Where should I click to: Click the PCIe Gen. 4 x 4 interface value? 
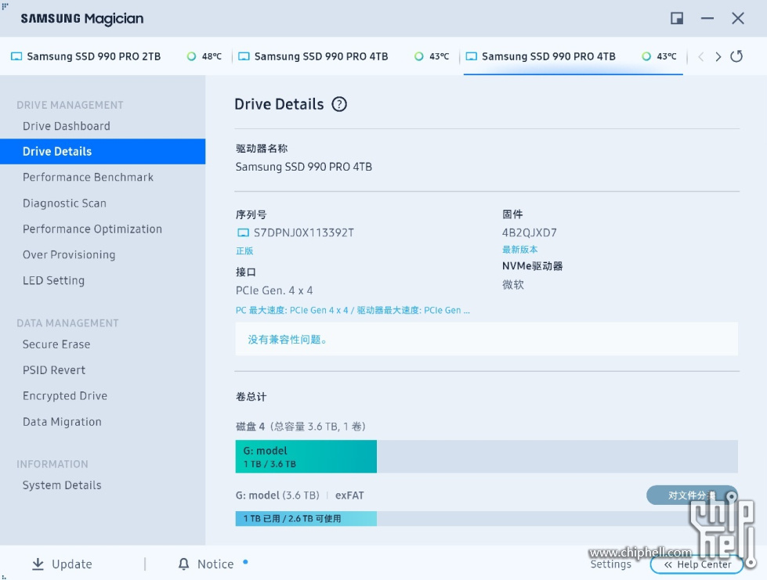pyautogui.click(x=274, y=290)
